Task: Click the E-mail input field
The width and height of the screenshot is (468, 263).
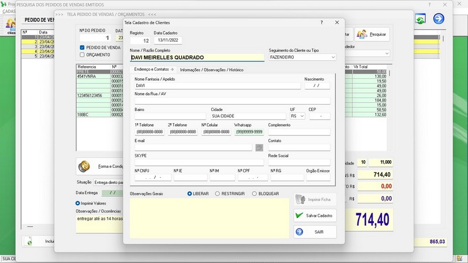Action: (x=194, y=147)
